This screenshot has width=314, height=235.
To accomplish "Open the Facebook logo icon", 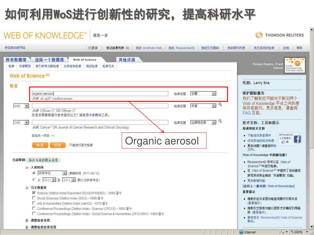I will [x=297, y=139].
